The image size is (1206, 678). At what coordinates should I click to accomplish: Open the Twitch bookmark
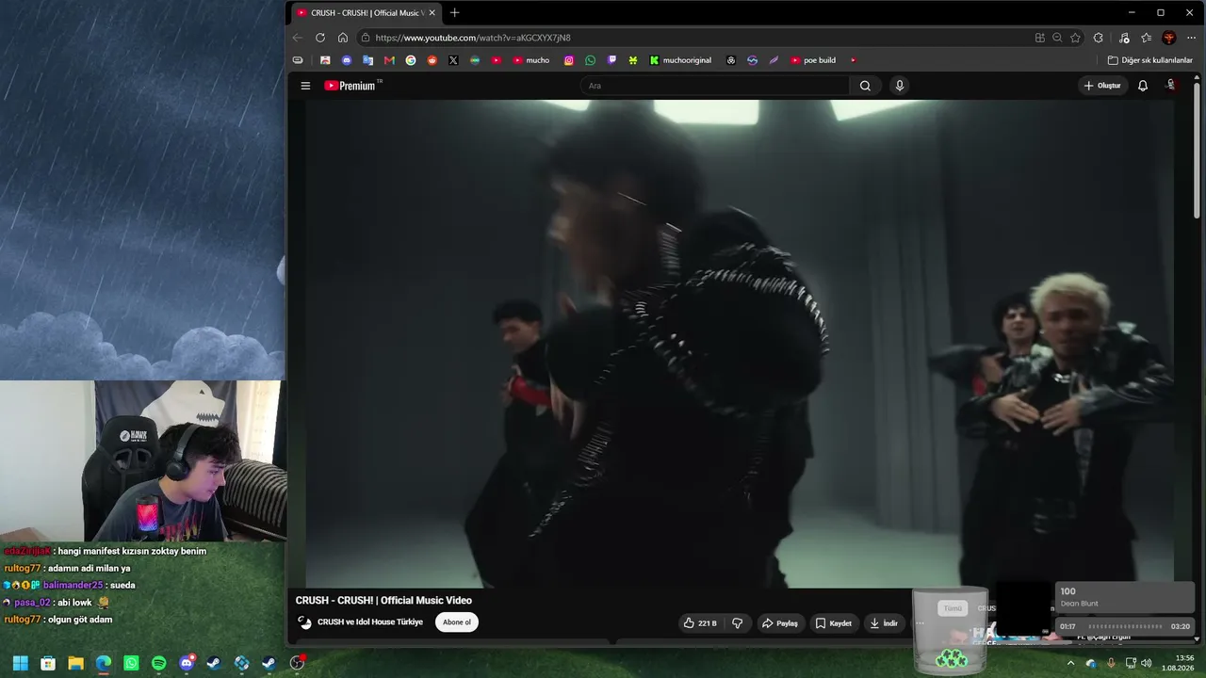click(x=612, y=60)
